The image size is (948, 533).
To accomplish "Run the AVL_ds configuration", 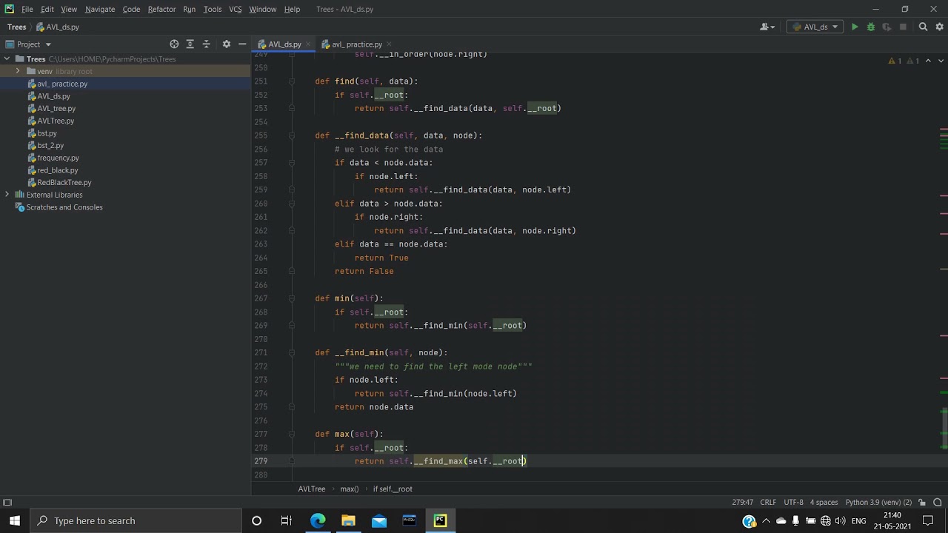I will pos(855,27).
